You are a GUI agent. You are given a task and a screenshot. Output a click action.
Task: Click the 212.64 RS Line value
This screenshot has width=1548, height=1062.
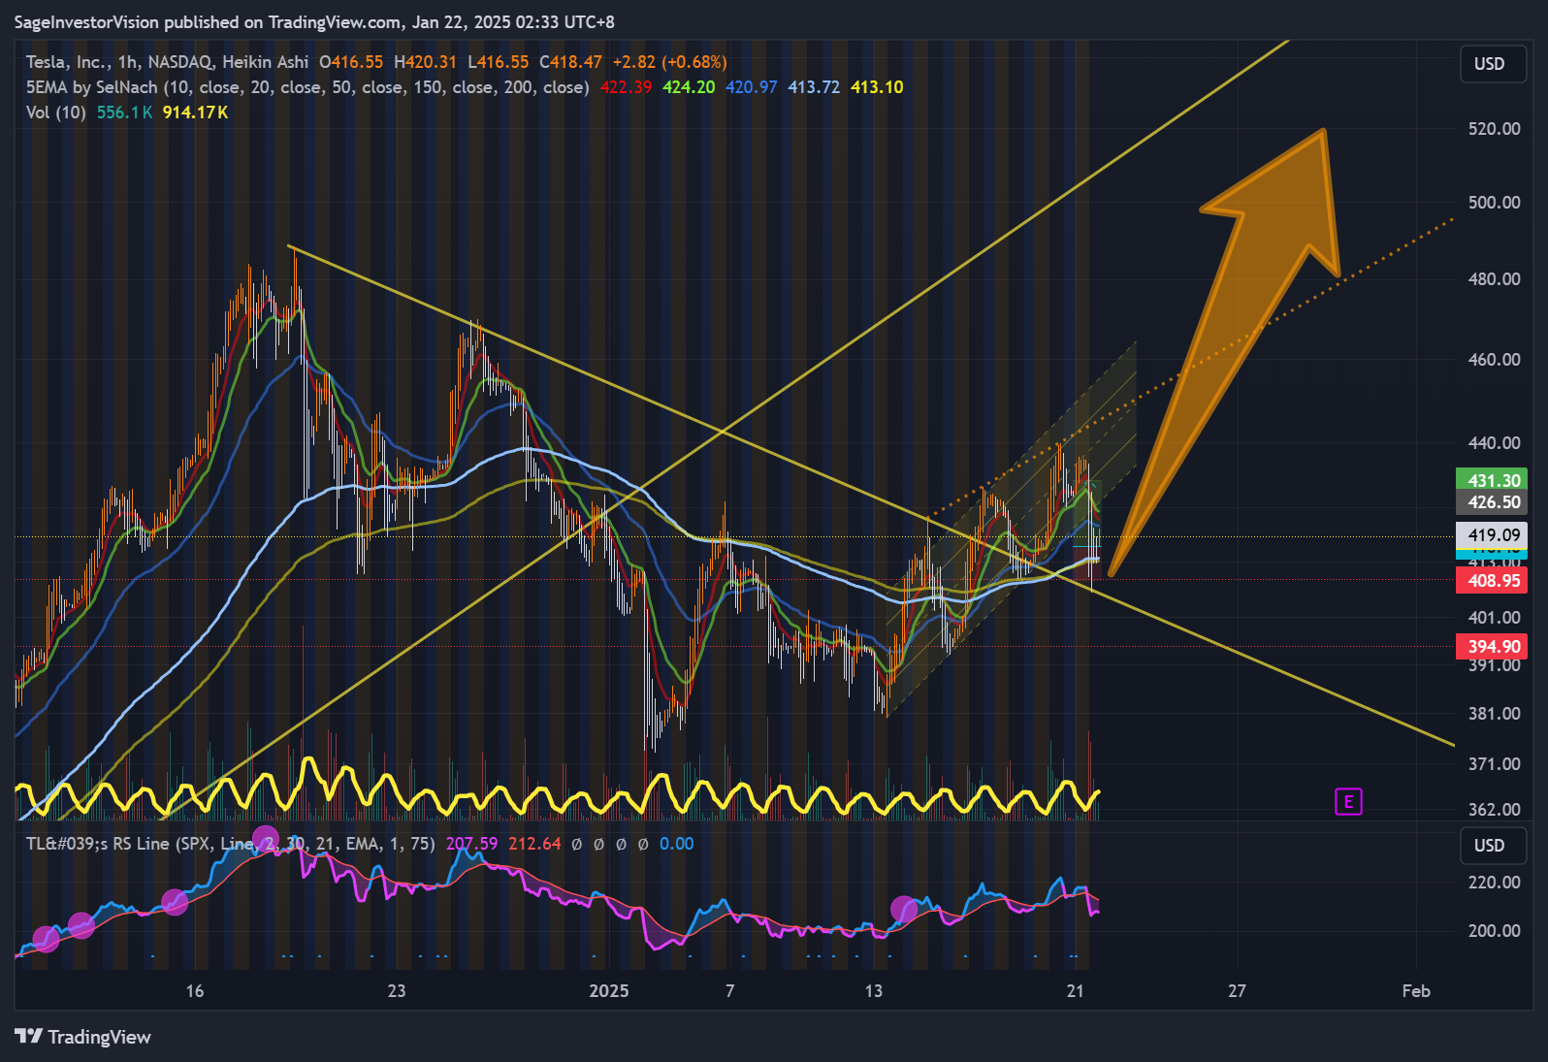534,844
